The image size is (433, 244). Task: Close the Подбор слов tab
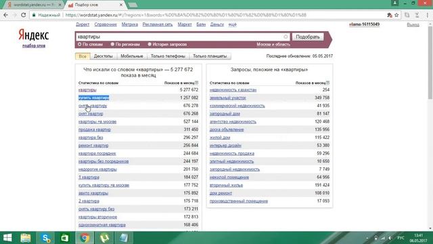click(121, 5)
